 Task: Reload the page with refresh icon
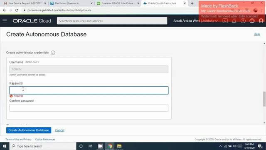(x=17, y=10)
